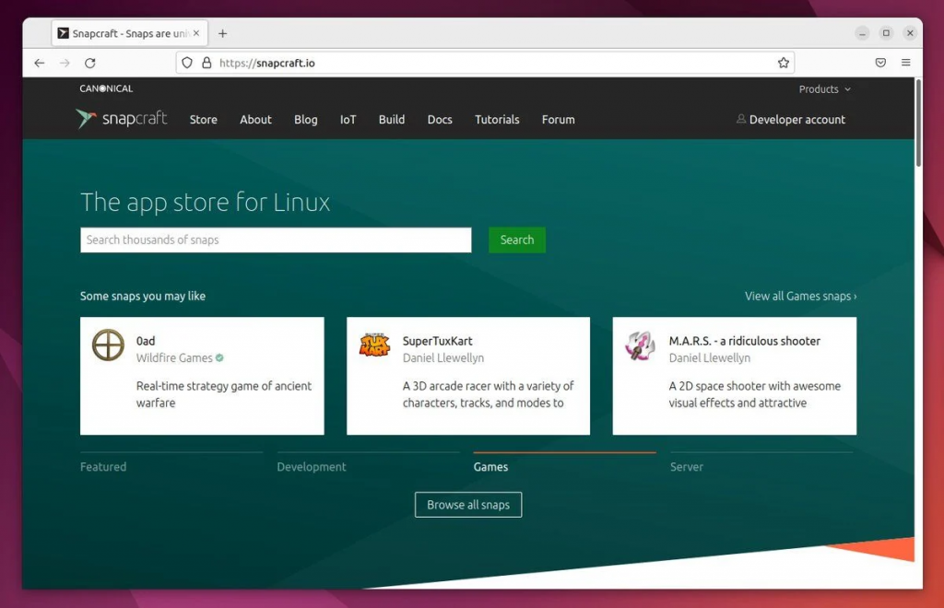Open the SuperTuxKart snap title

438,341
